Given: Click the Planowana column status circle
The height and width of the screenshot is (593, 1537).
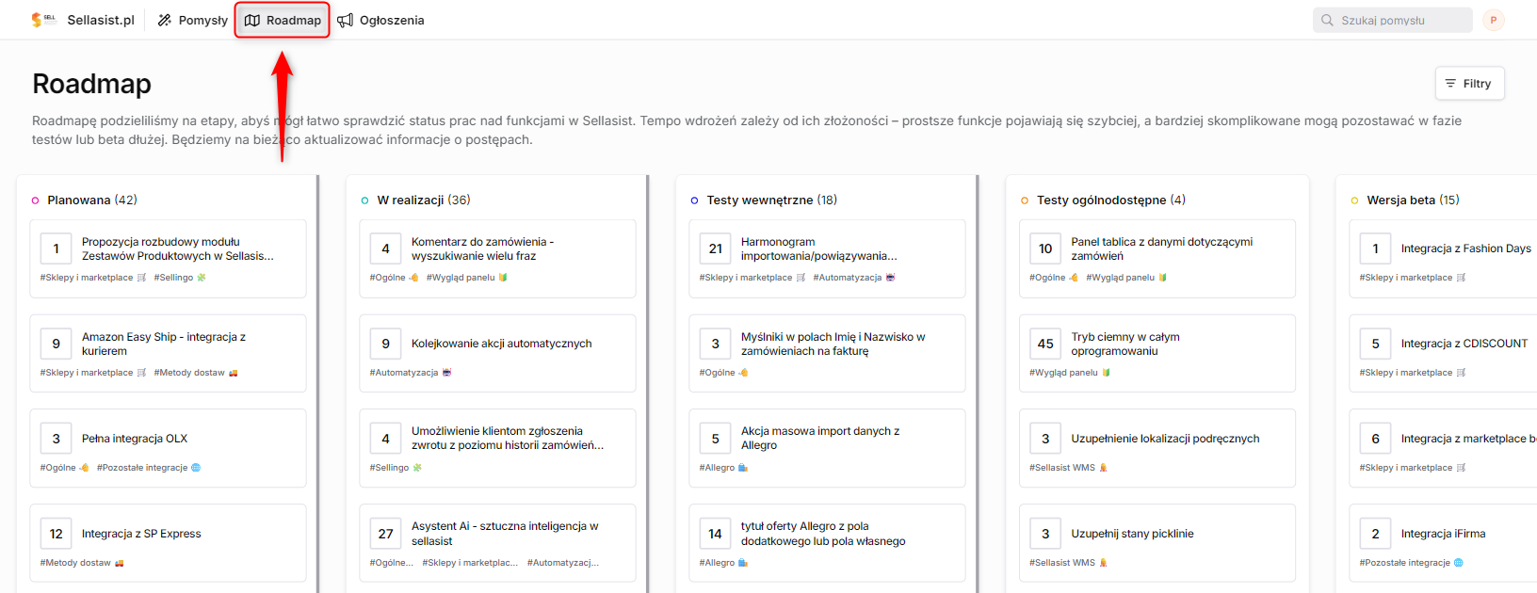Looking at the screenshot, I should click(x=36, y=200).
